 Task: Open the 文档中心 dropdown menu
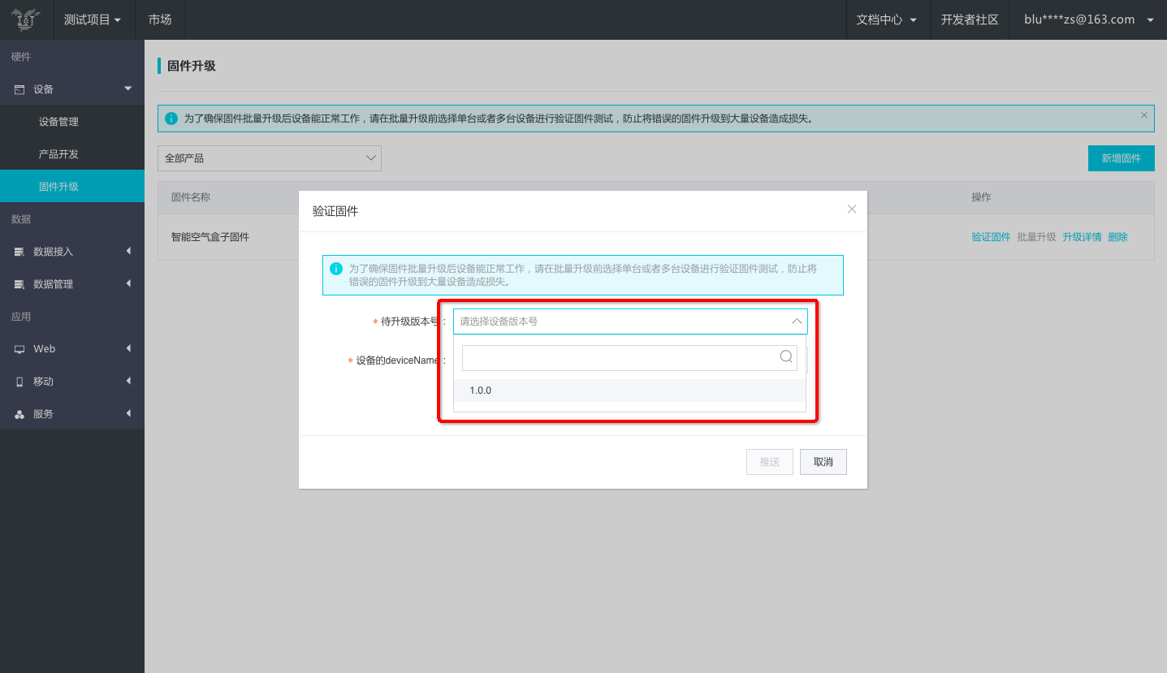tap(886, 19)
